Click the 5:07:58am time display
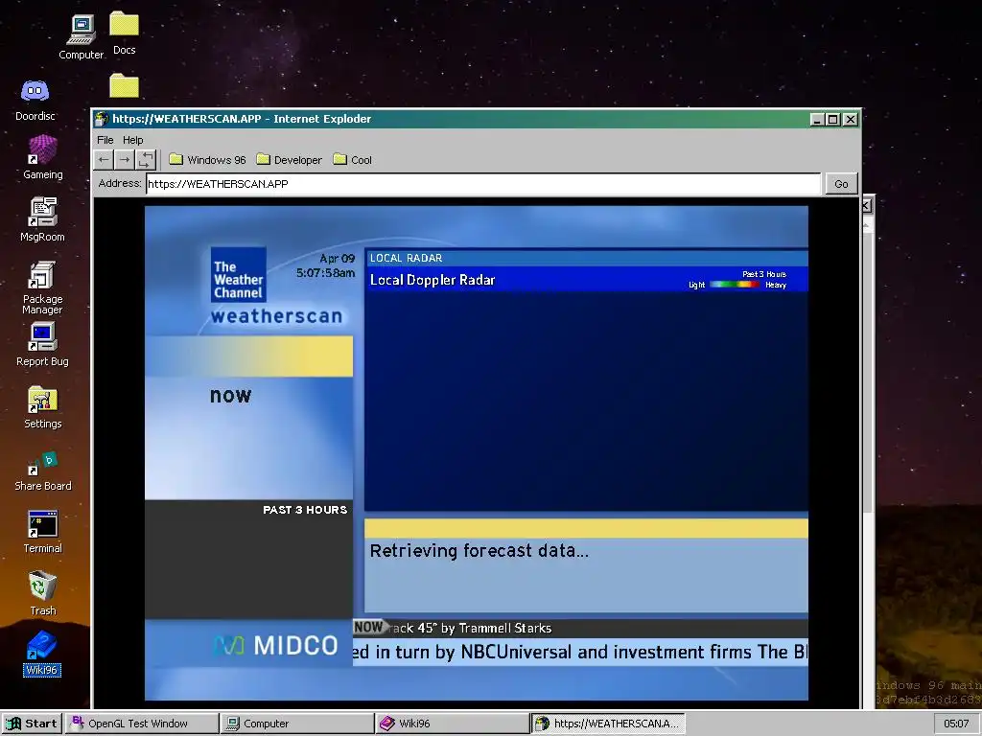 (326, 273)
